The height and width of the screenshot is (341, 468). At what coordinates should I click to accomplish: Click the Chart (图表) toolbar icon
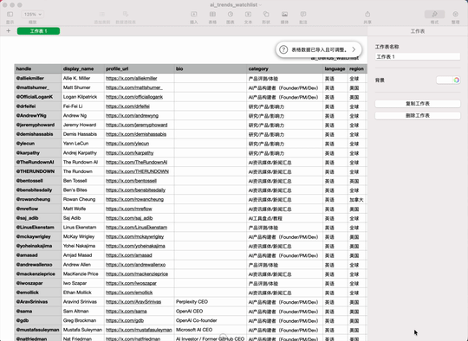click(x=231, y=15)
